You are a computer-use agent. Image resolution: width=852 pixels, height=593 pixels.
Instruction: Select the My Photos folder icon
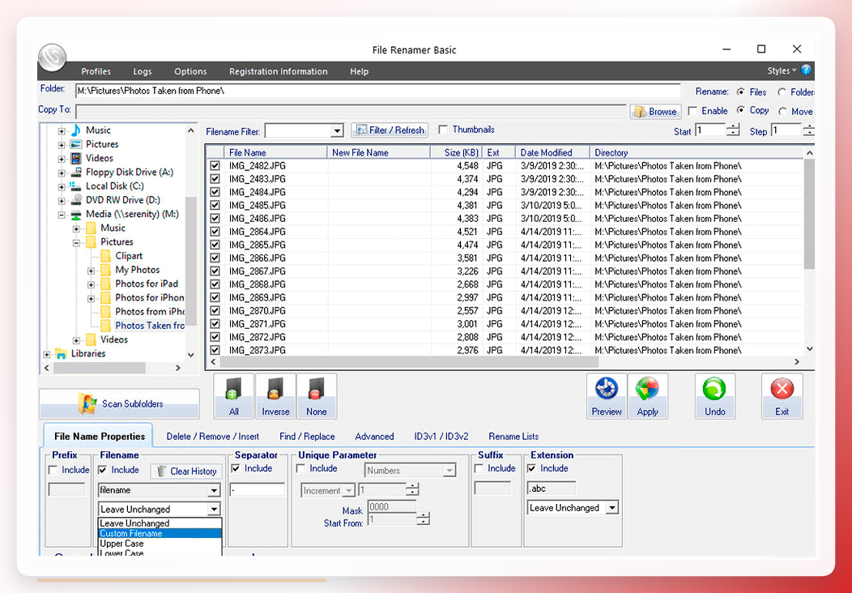pos(105,270)
